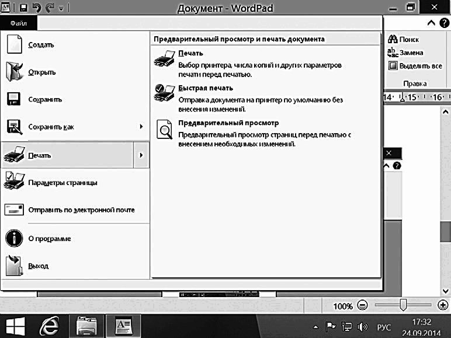
Task: Collapse ribbon chevron in the background window
Action: [x=387, y=166]
